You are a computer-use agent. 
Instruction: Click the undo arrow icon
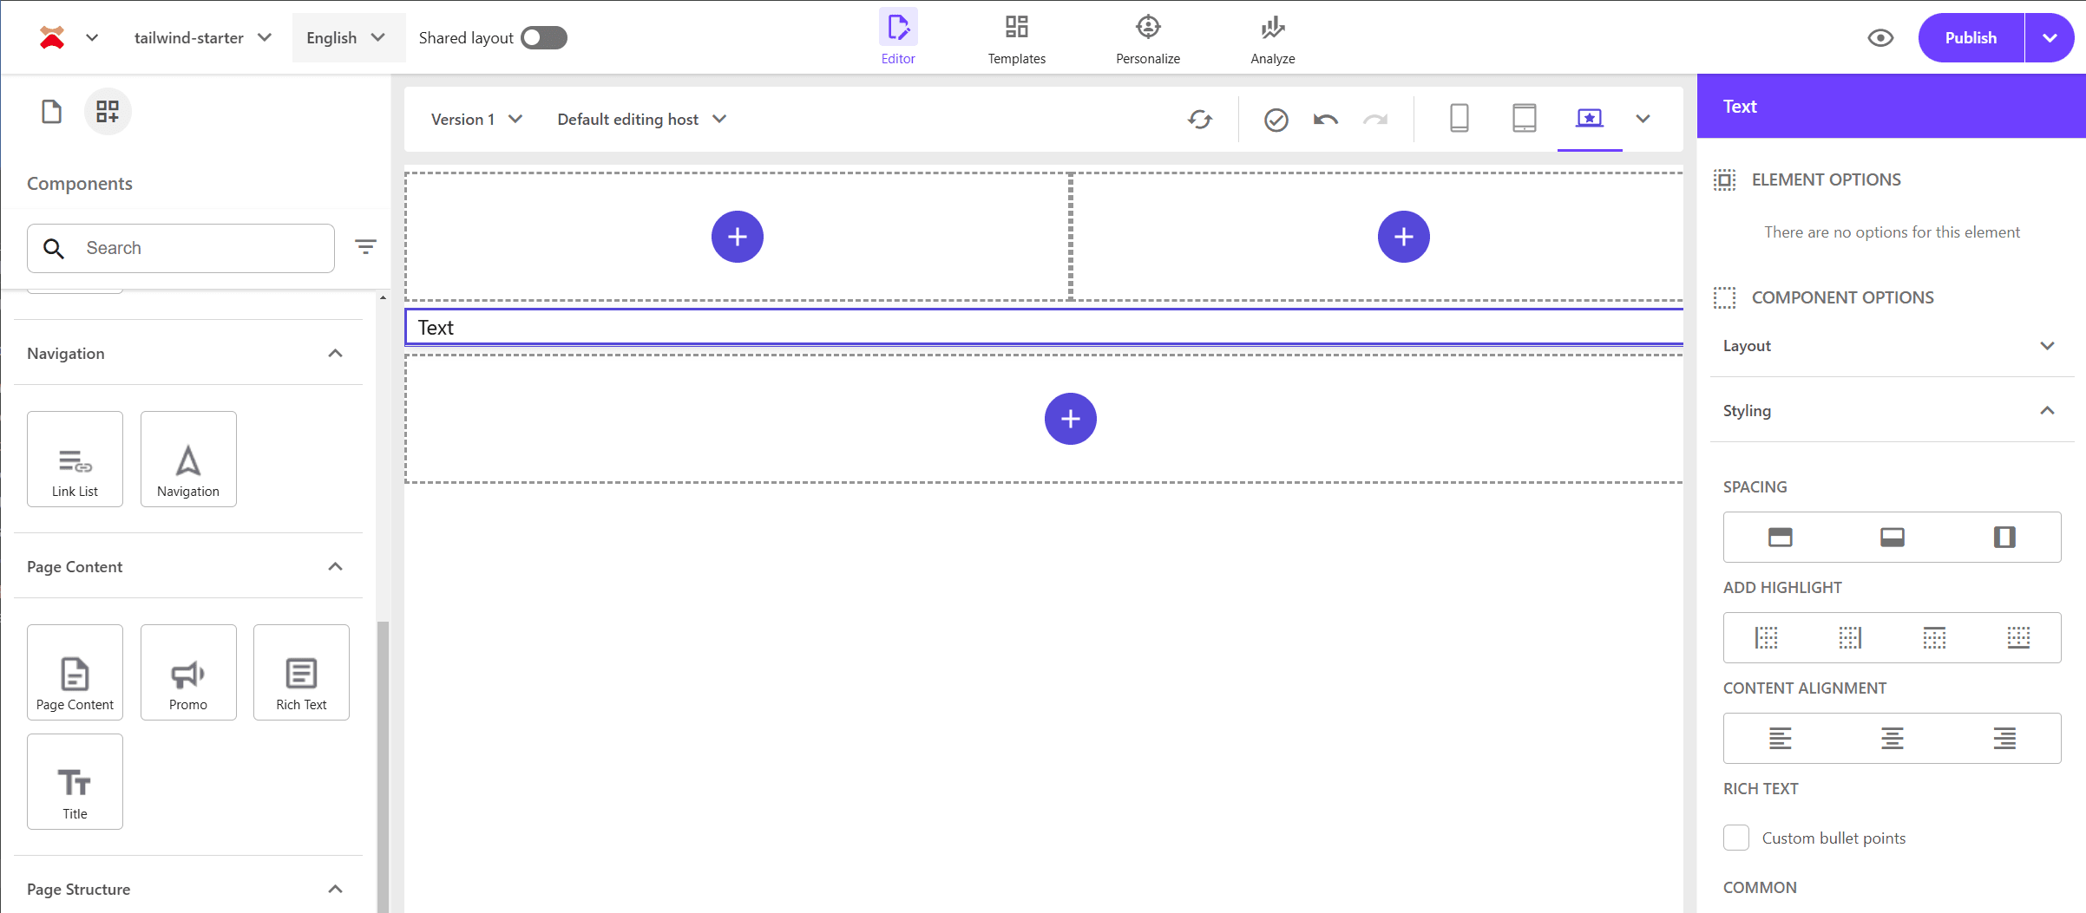[1325, 120]
